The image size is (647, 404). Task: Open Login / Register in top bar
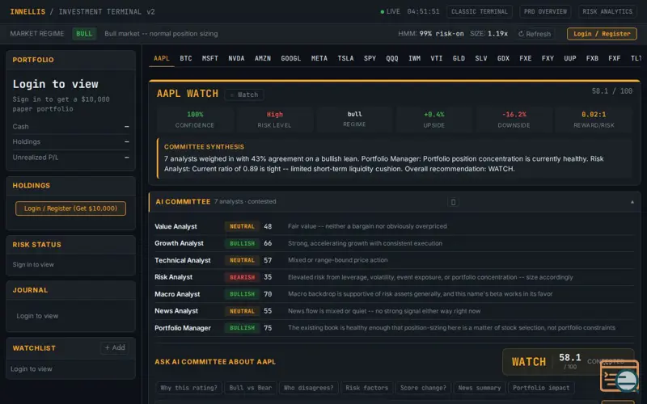[x=602, y=34]
